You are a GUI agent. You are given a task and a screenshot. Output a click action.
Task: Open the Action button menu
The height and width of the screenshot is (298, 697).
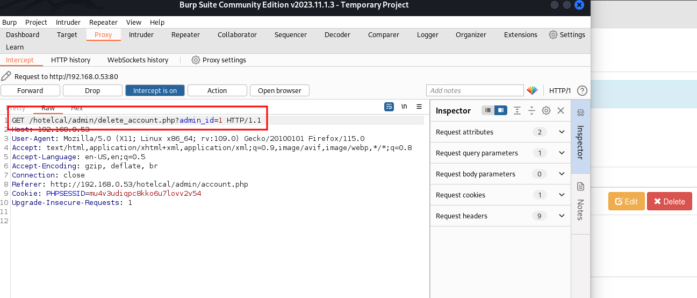coord(217,90)
